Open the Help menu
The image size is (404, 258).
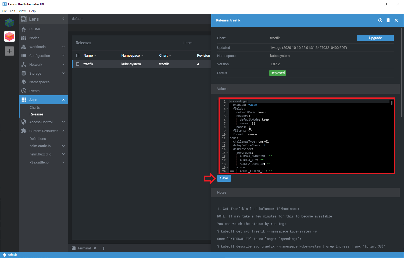pyautogui.click(x=32, y=11)
